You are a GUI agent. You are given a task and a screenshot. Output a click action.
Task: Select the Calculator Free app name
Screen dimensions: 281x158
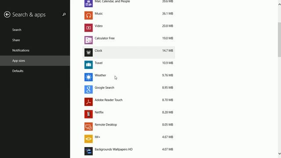(x=104, y=38)
